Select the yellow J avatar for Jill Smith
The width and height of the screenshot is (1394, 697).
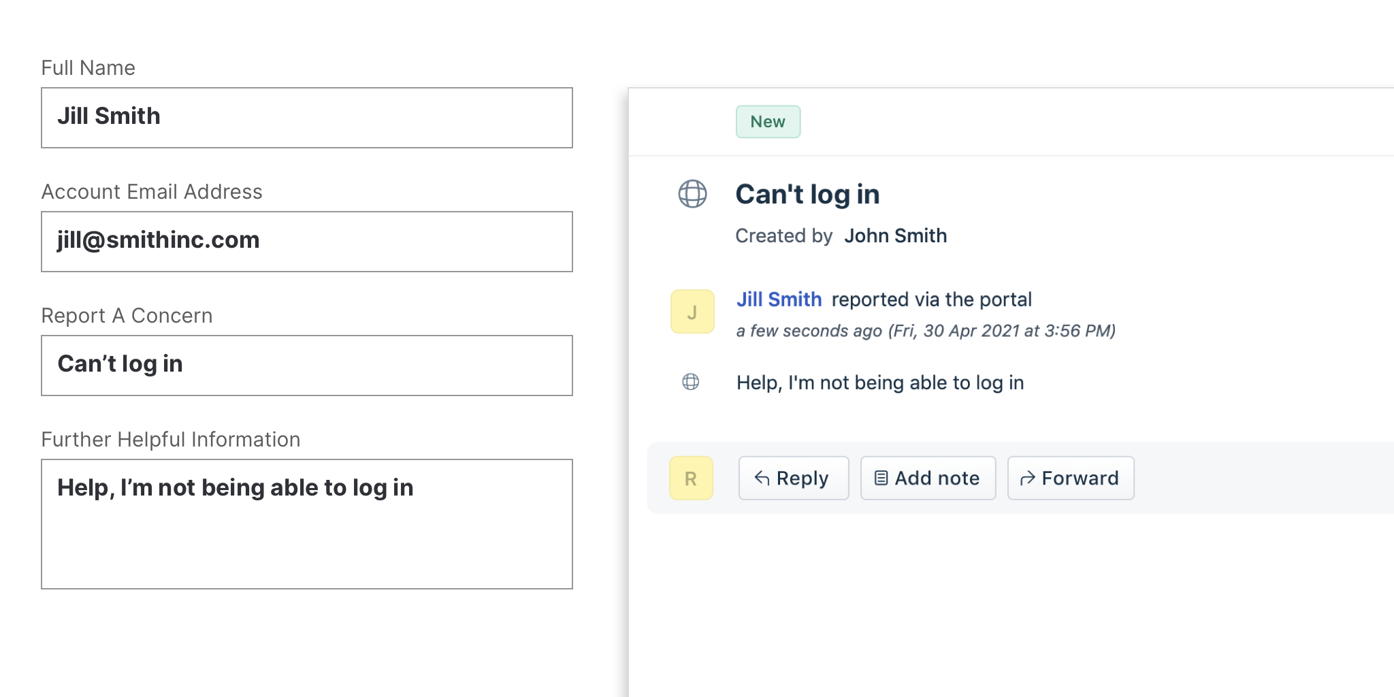point(692,312)
